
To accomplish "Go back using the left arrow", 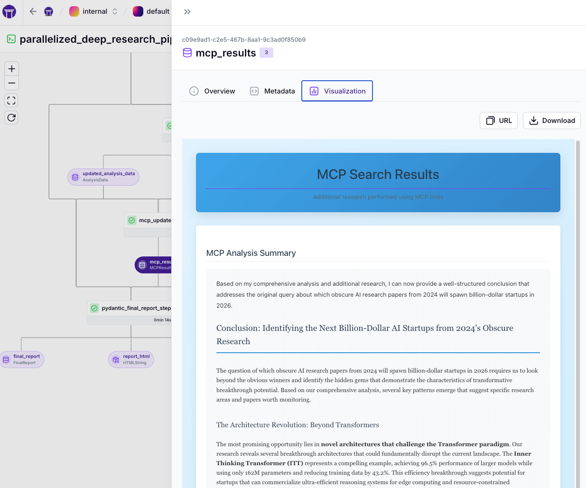I will click(33, 11).
